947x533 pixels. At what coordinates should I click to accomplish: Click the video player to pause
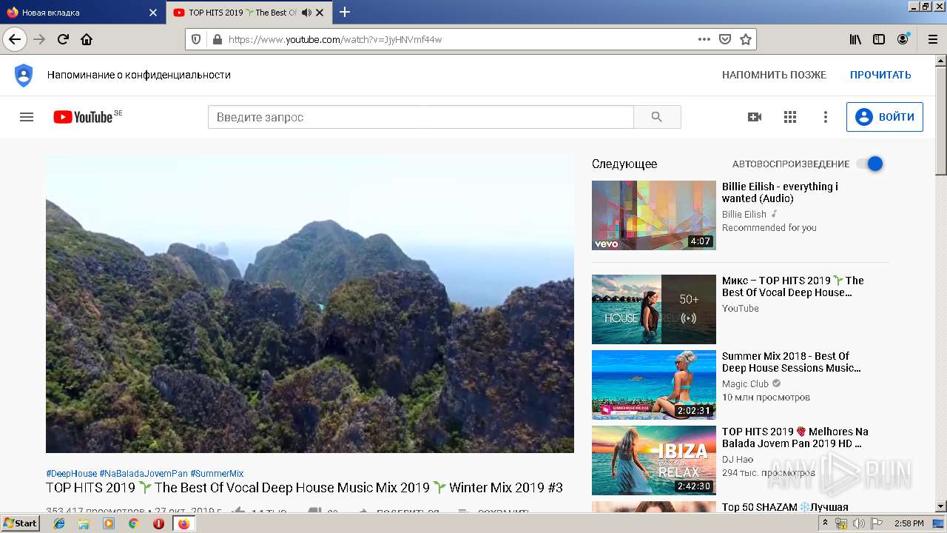coord(310,304)
